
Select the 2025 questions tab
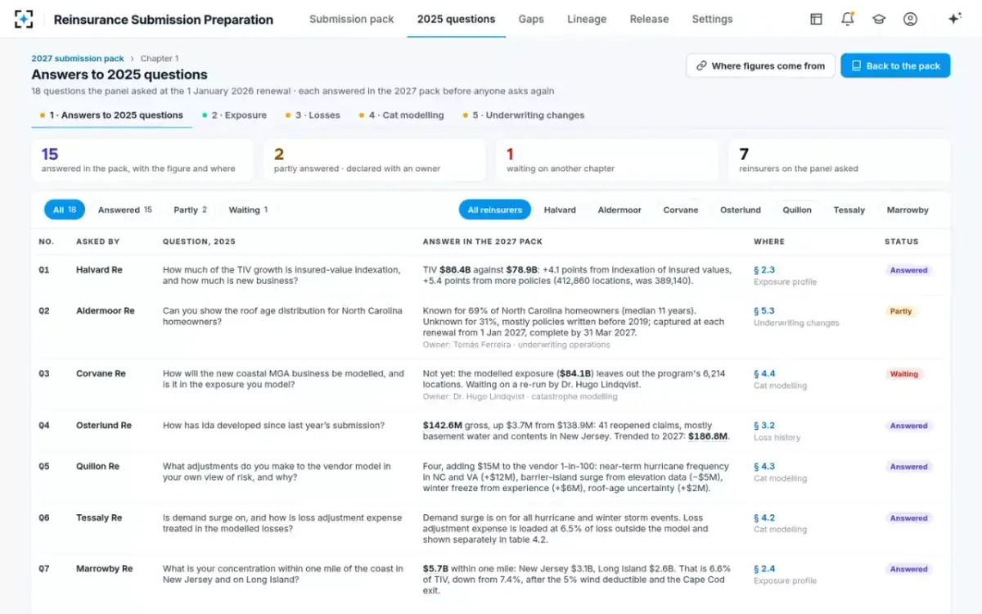click(x=456, y=19)
